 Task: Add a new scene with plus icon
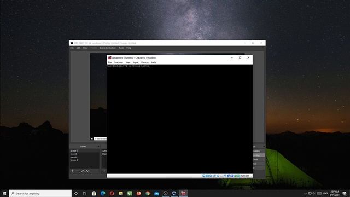click(x=72, y=171)
